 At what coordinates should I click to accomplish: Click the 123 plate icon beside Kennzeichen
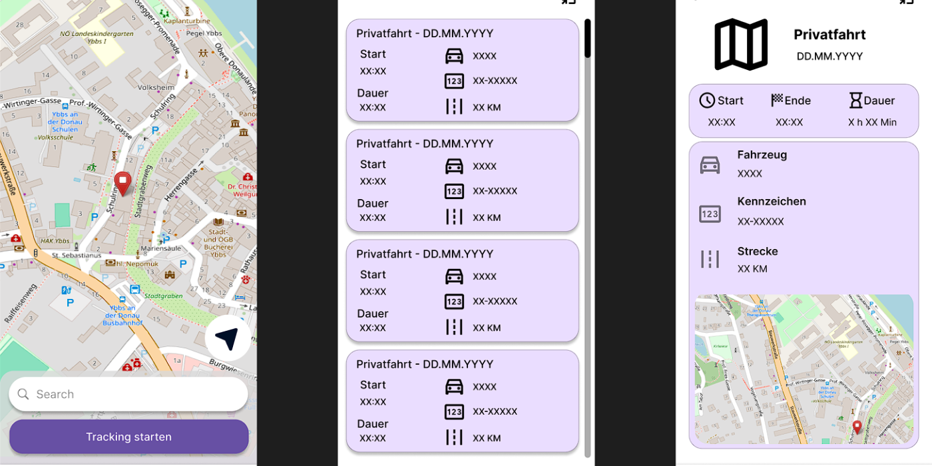point(710,214)
